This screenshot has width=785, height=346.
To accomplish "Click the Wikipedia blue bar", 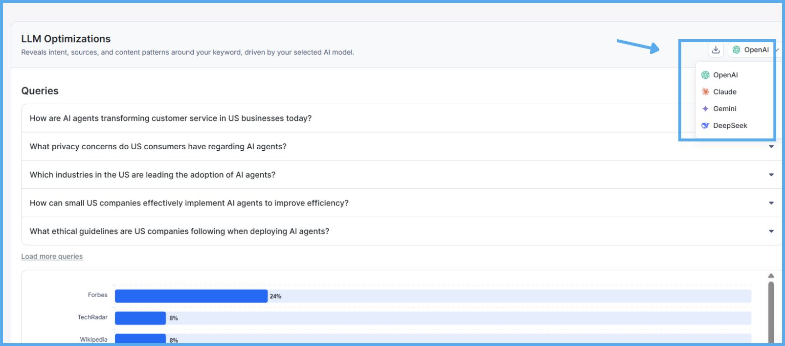I will (x=140, y=339).
